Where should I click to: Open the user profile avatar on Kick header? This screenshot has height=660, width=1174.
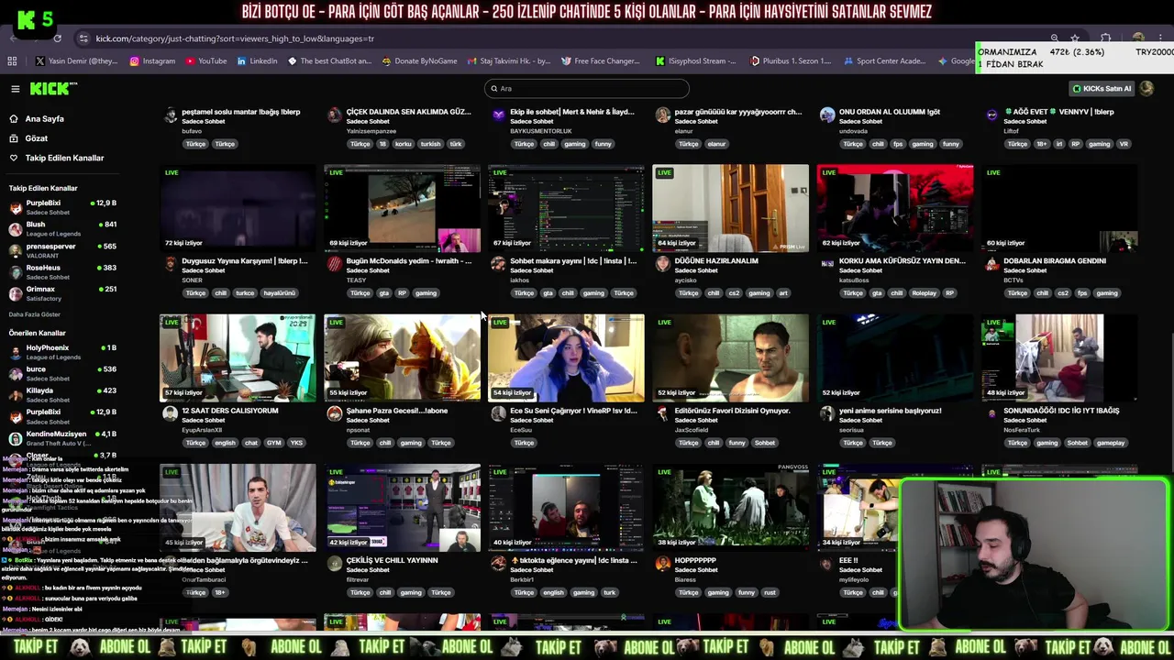click(1146, 89)
